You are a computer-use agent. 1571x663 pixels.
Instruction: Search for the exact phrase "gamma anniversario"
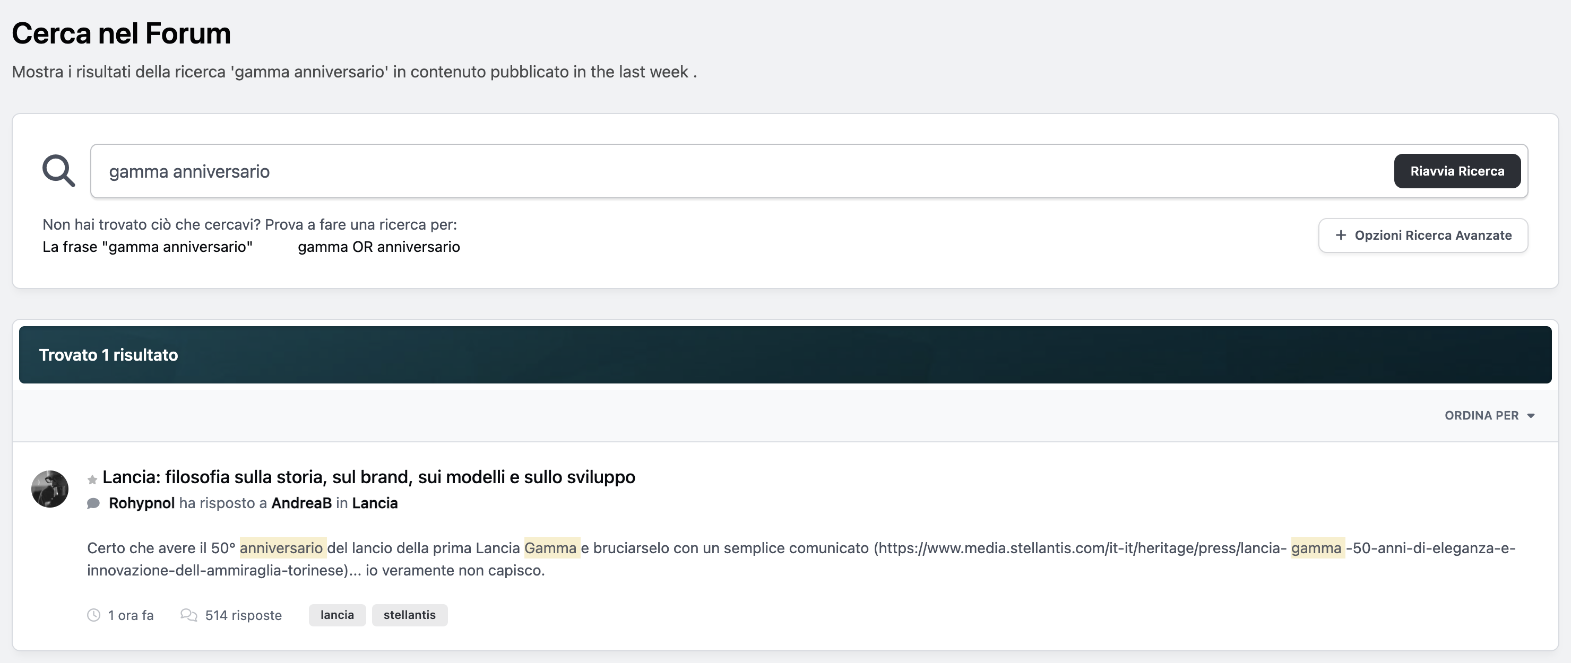pos(147,247)
